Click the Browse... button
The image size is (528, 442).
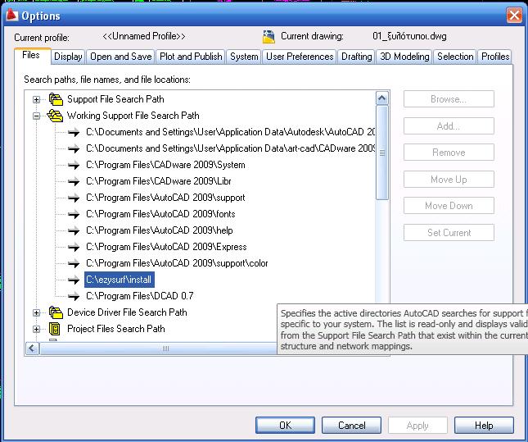tap(449, 99)
